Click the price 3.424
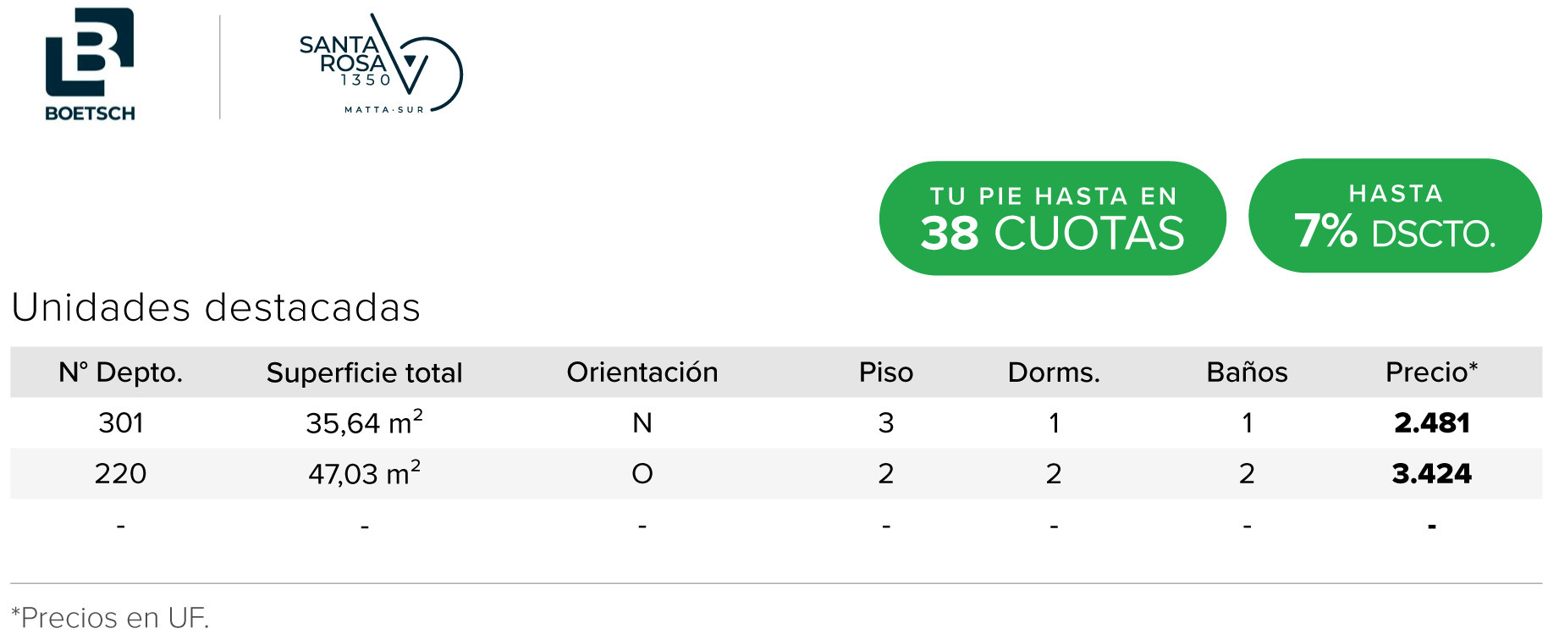The width and height of the screenshot is (1548, 634). pos(1432,473)
